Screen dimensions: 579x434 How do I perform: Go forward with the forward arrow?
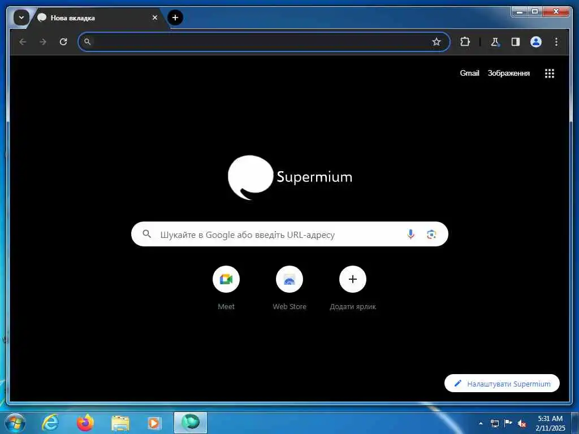43,42
